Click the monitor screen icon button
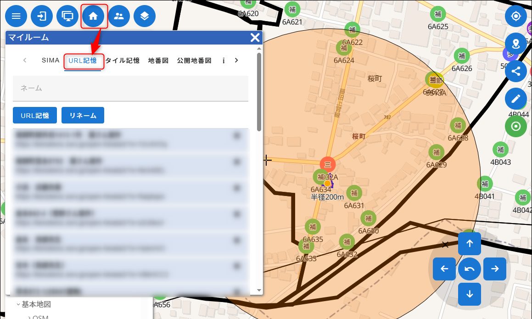532x319 pixels. pyautogui.click(x=67, y=17)
